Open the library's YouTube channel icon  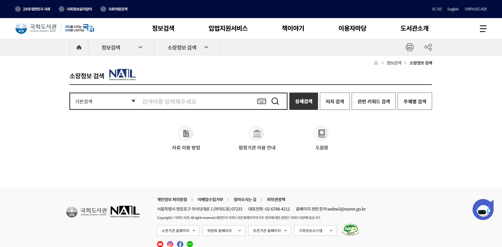(160, 244)
